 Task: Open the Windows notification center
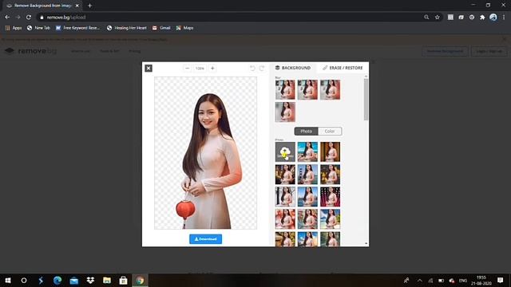click(x=501, y=280)
